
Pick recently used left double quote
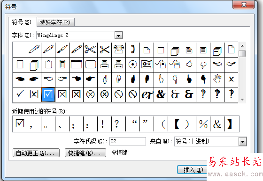point(132,124)
